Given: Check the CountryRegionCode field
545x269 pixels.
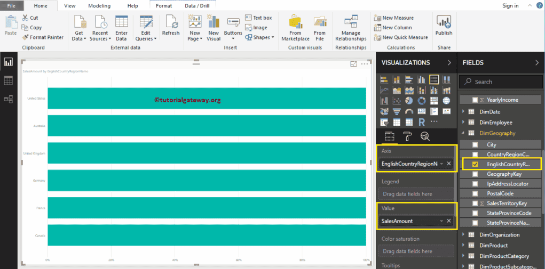Looking at the screenshot, I should (x=475, y=154).
